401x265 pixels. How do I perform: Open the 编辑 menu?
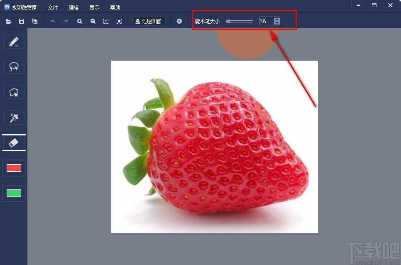tap(73, 7)
